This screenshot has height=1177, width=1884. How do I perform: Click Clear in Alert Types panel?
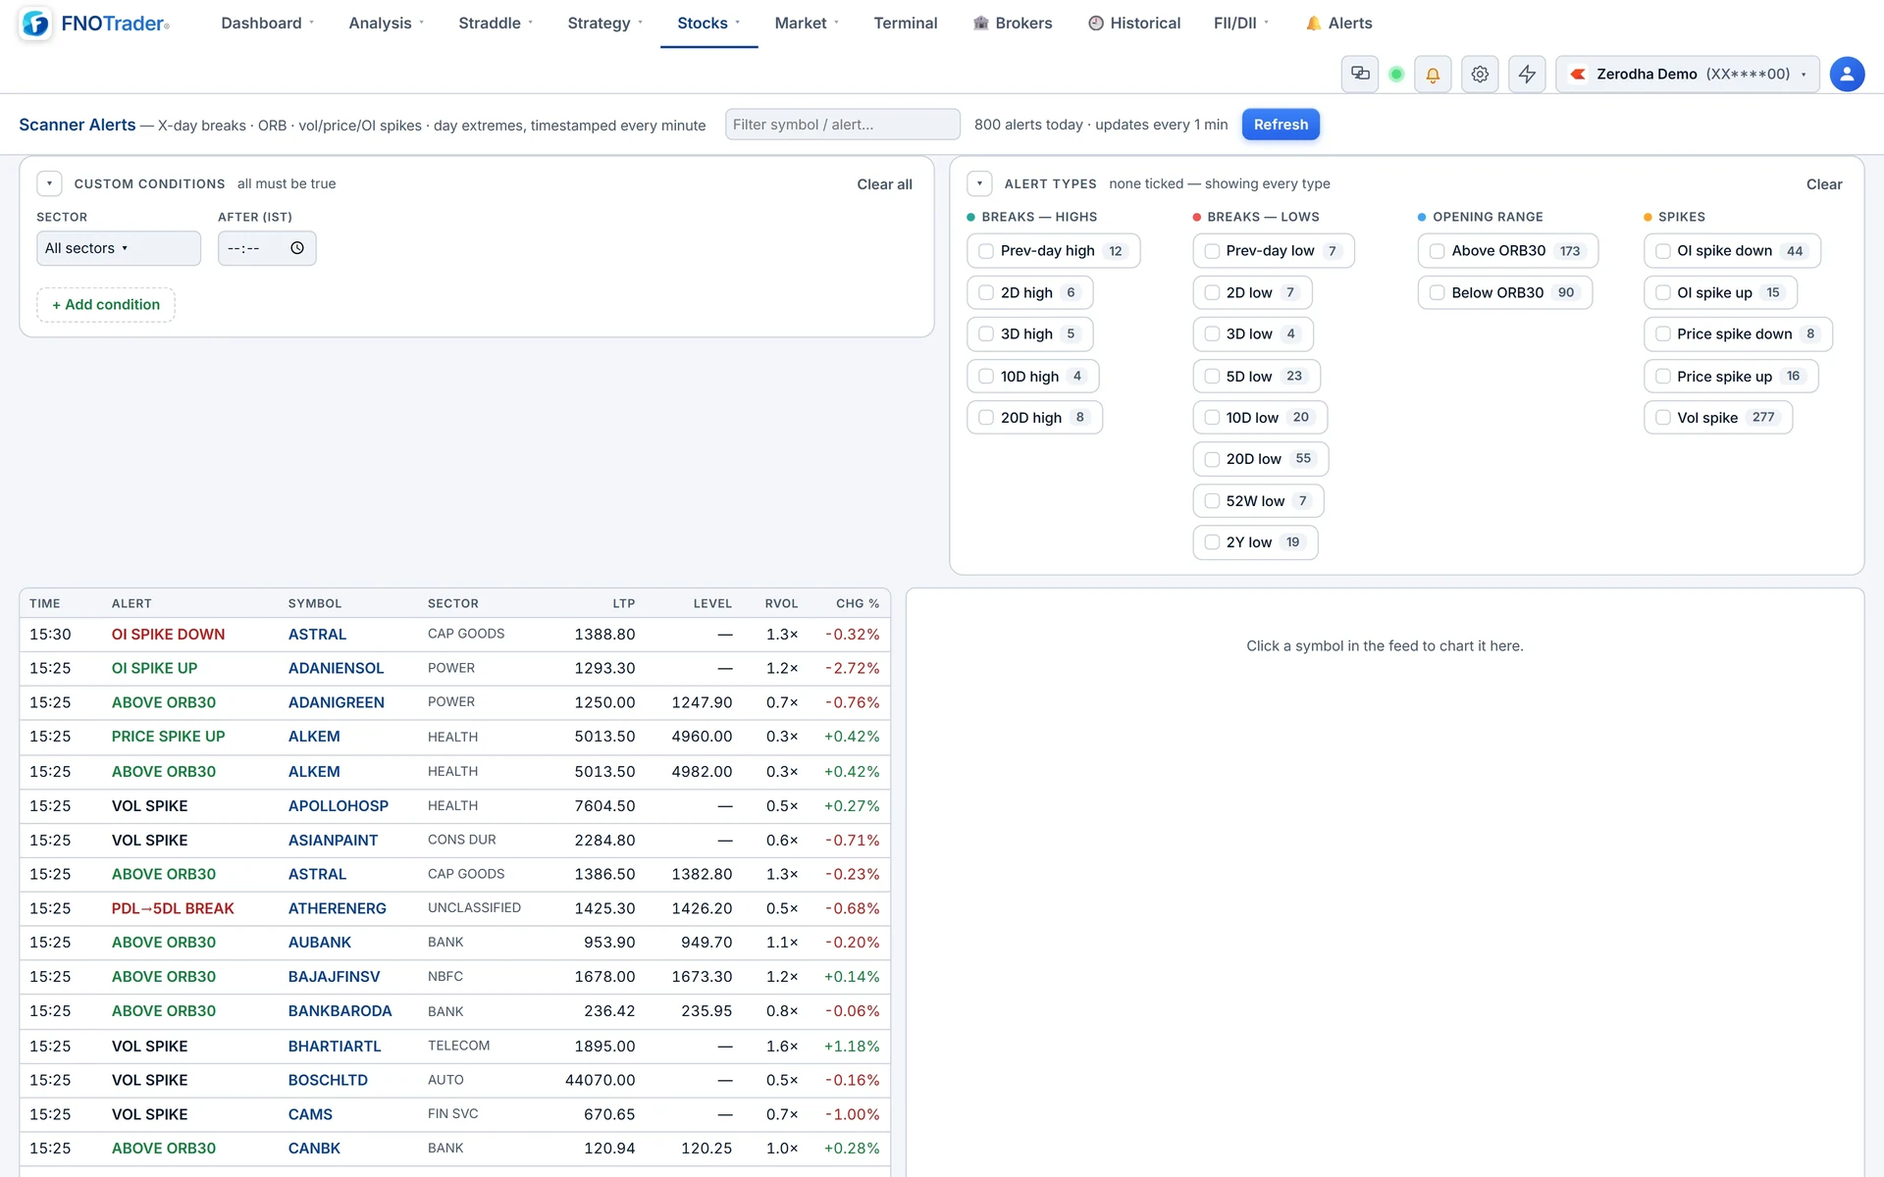(x=1824, y=184)
